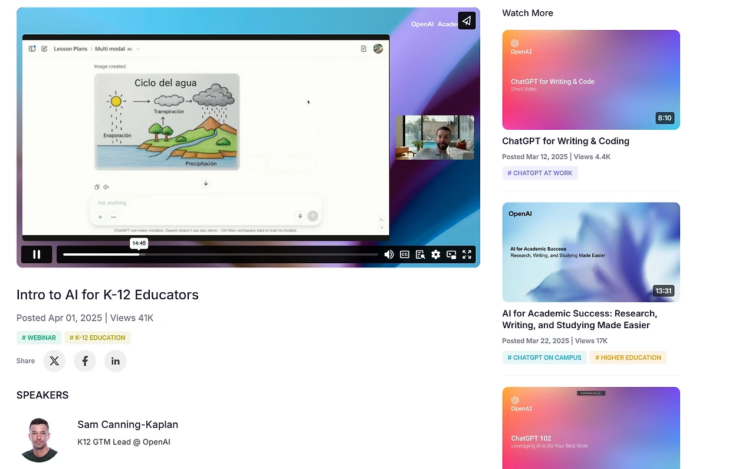Click 'Posted Mar 22, 2025 | Views 17K' text
Screen dimensions: 755x469
coord(554,341)
